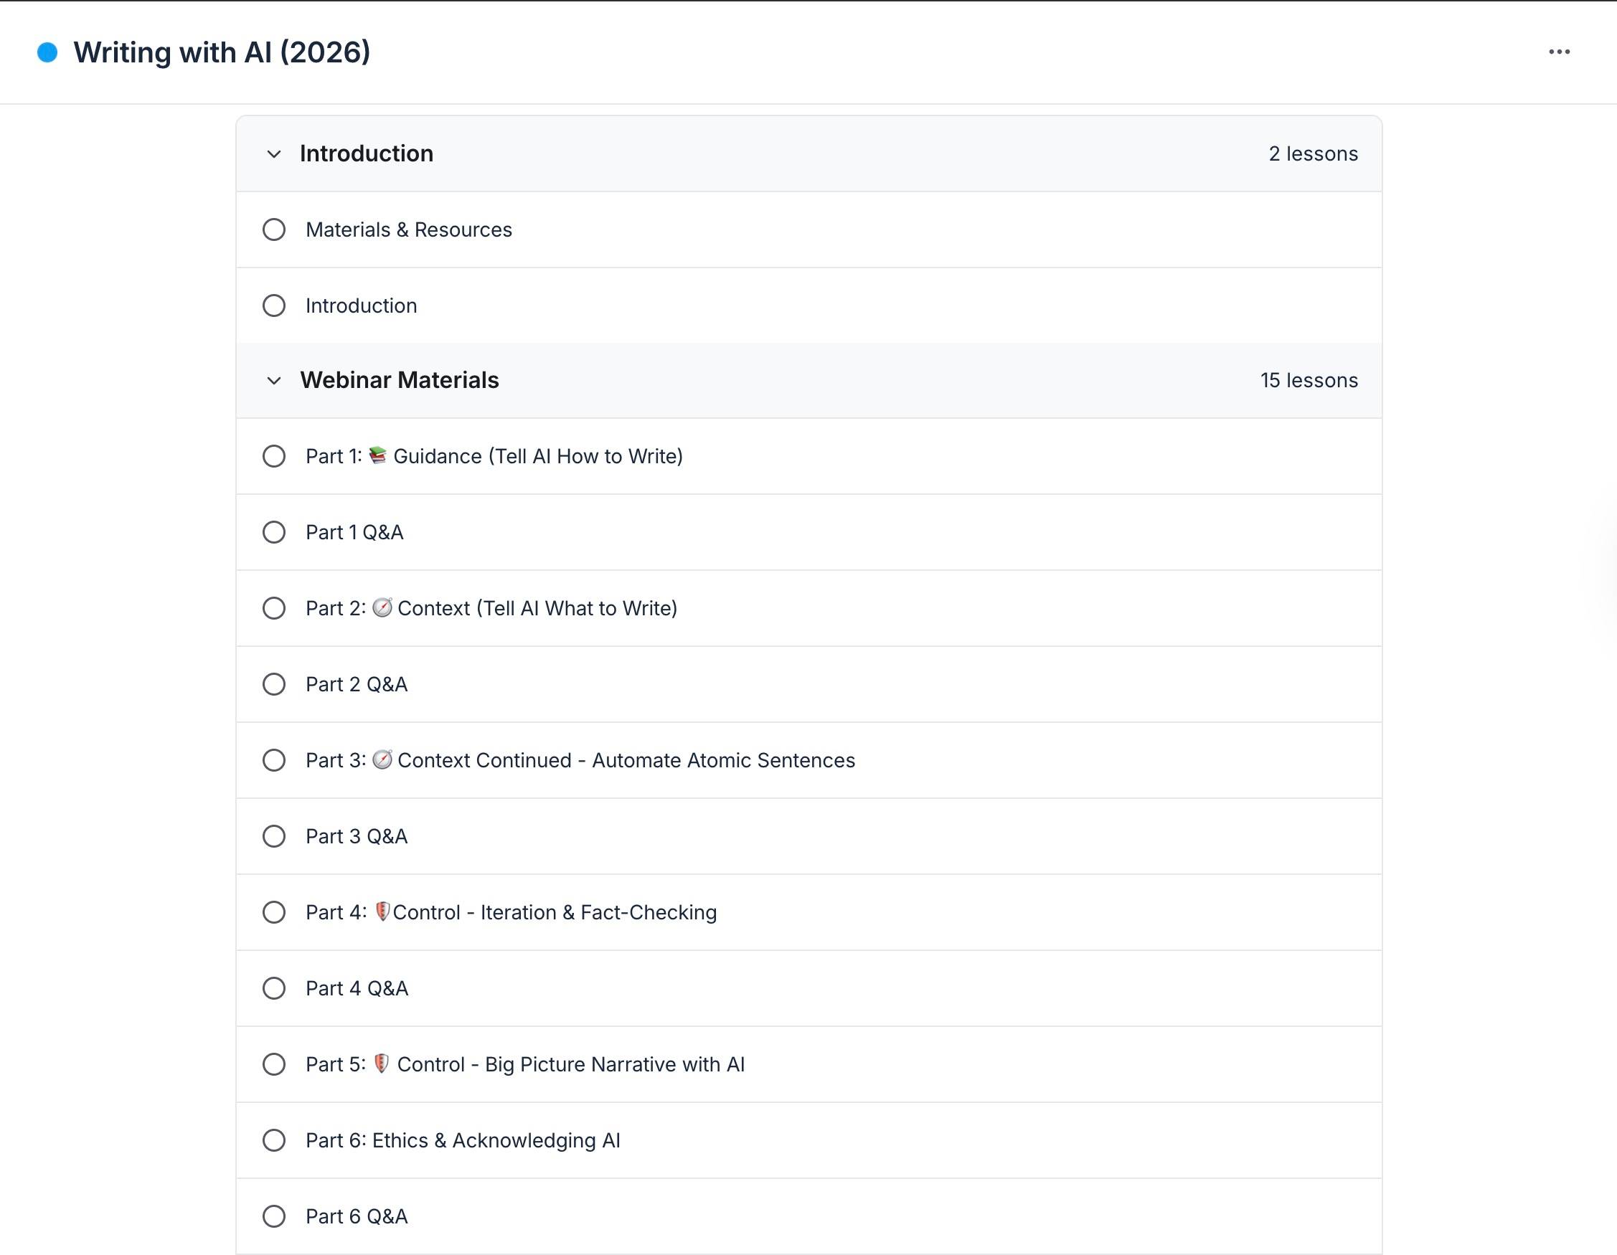Screen dimensions: 1617x1255
Task: Mark Materials & Resources lesson complete
Action: point(274,229)
